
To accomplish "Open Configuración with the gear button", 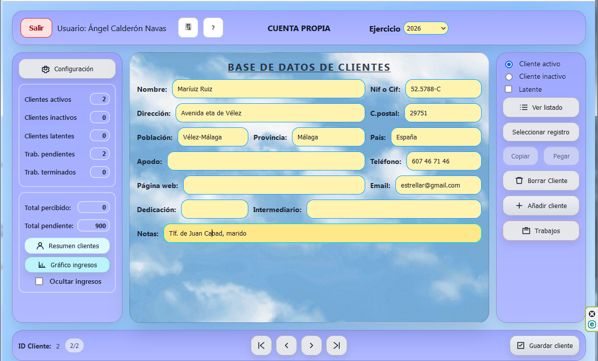I will pyautogui.click(x=67, y=69).
